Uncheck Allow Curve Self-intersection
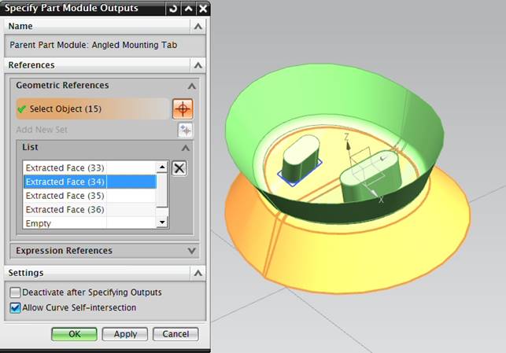506x353 pixels. tap(15, 307)
